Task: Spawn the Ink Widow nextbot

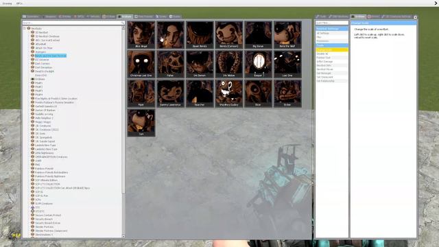Action: (228, 64)
